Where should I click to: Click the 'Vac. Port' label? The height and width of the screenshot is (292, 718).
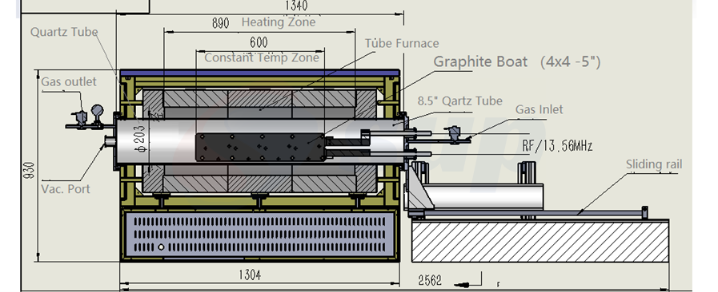click(x=66, y=189)
